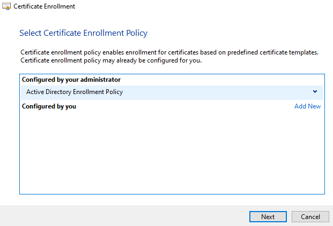The width and height of the screenshot is (333, 226).
Task: Cancel the certificate enrollment wizard
Action: [310, 216]
